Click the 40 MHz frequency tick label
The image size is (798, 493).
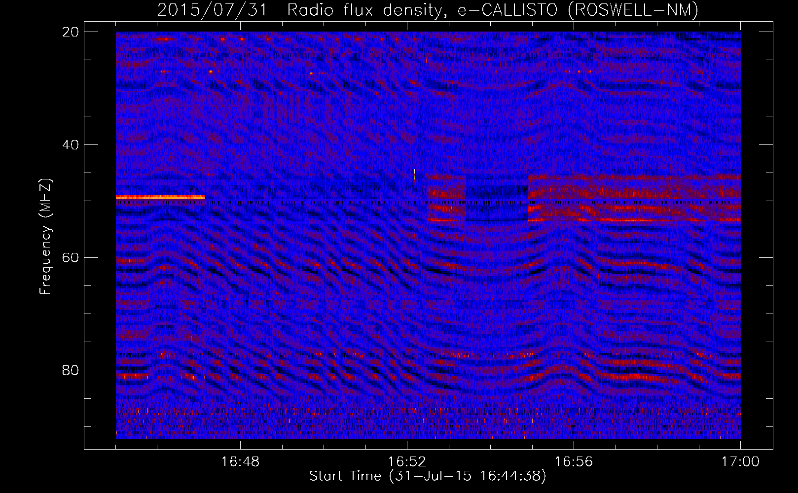71,145
